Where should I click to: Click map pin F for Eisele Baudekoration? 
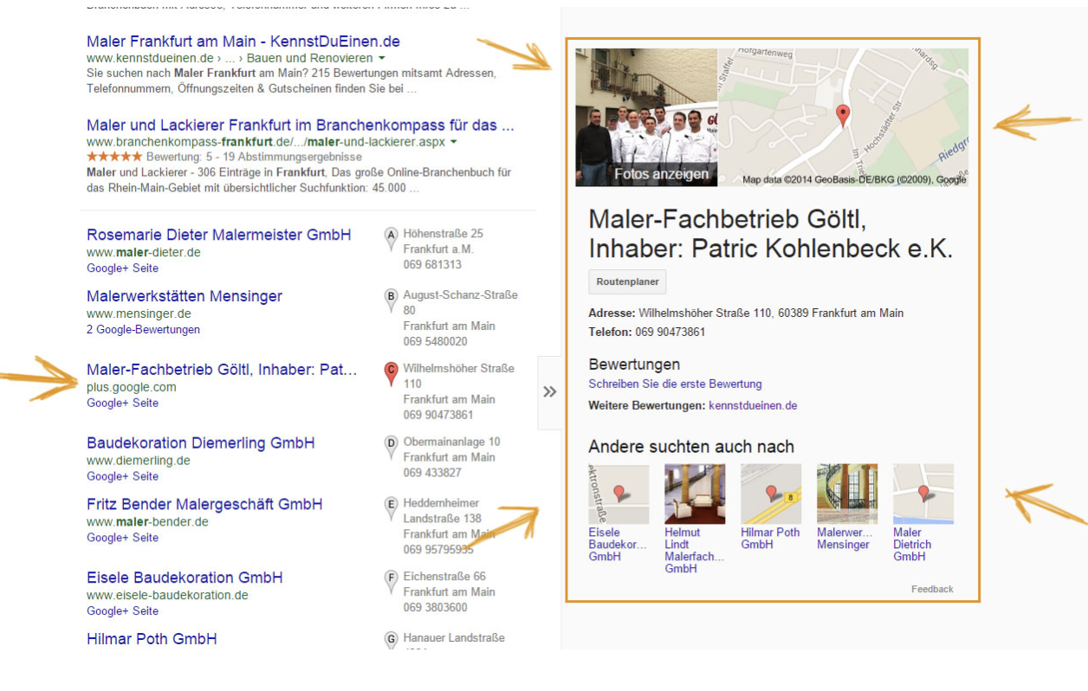tap(391, 580)
